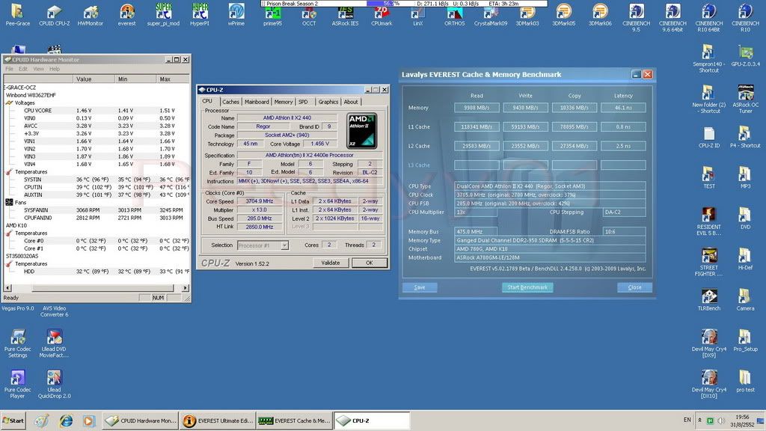Switch to EVEREST Ultimate Edition taskbar button
Image resolution: width=766 pixels, height=431 pixels.
(x=218, y=421)
